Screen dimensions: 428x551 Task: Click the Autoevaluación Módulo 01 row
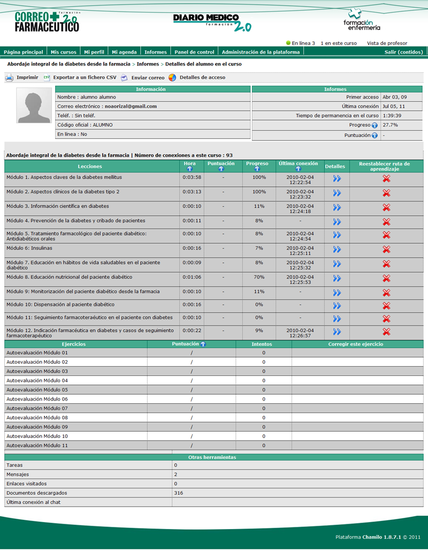[x=214, y=353]
